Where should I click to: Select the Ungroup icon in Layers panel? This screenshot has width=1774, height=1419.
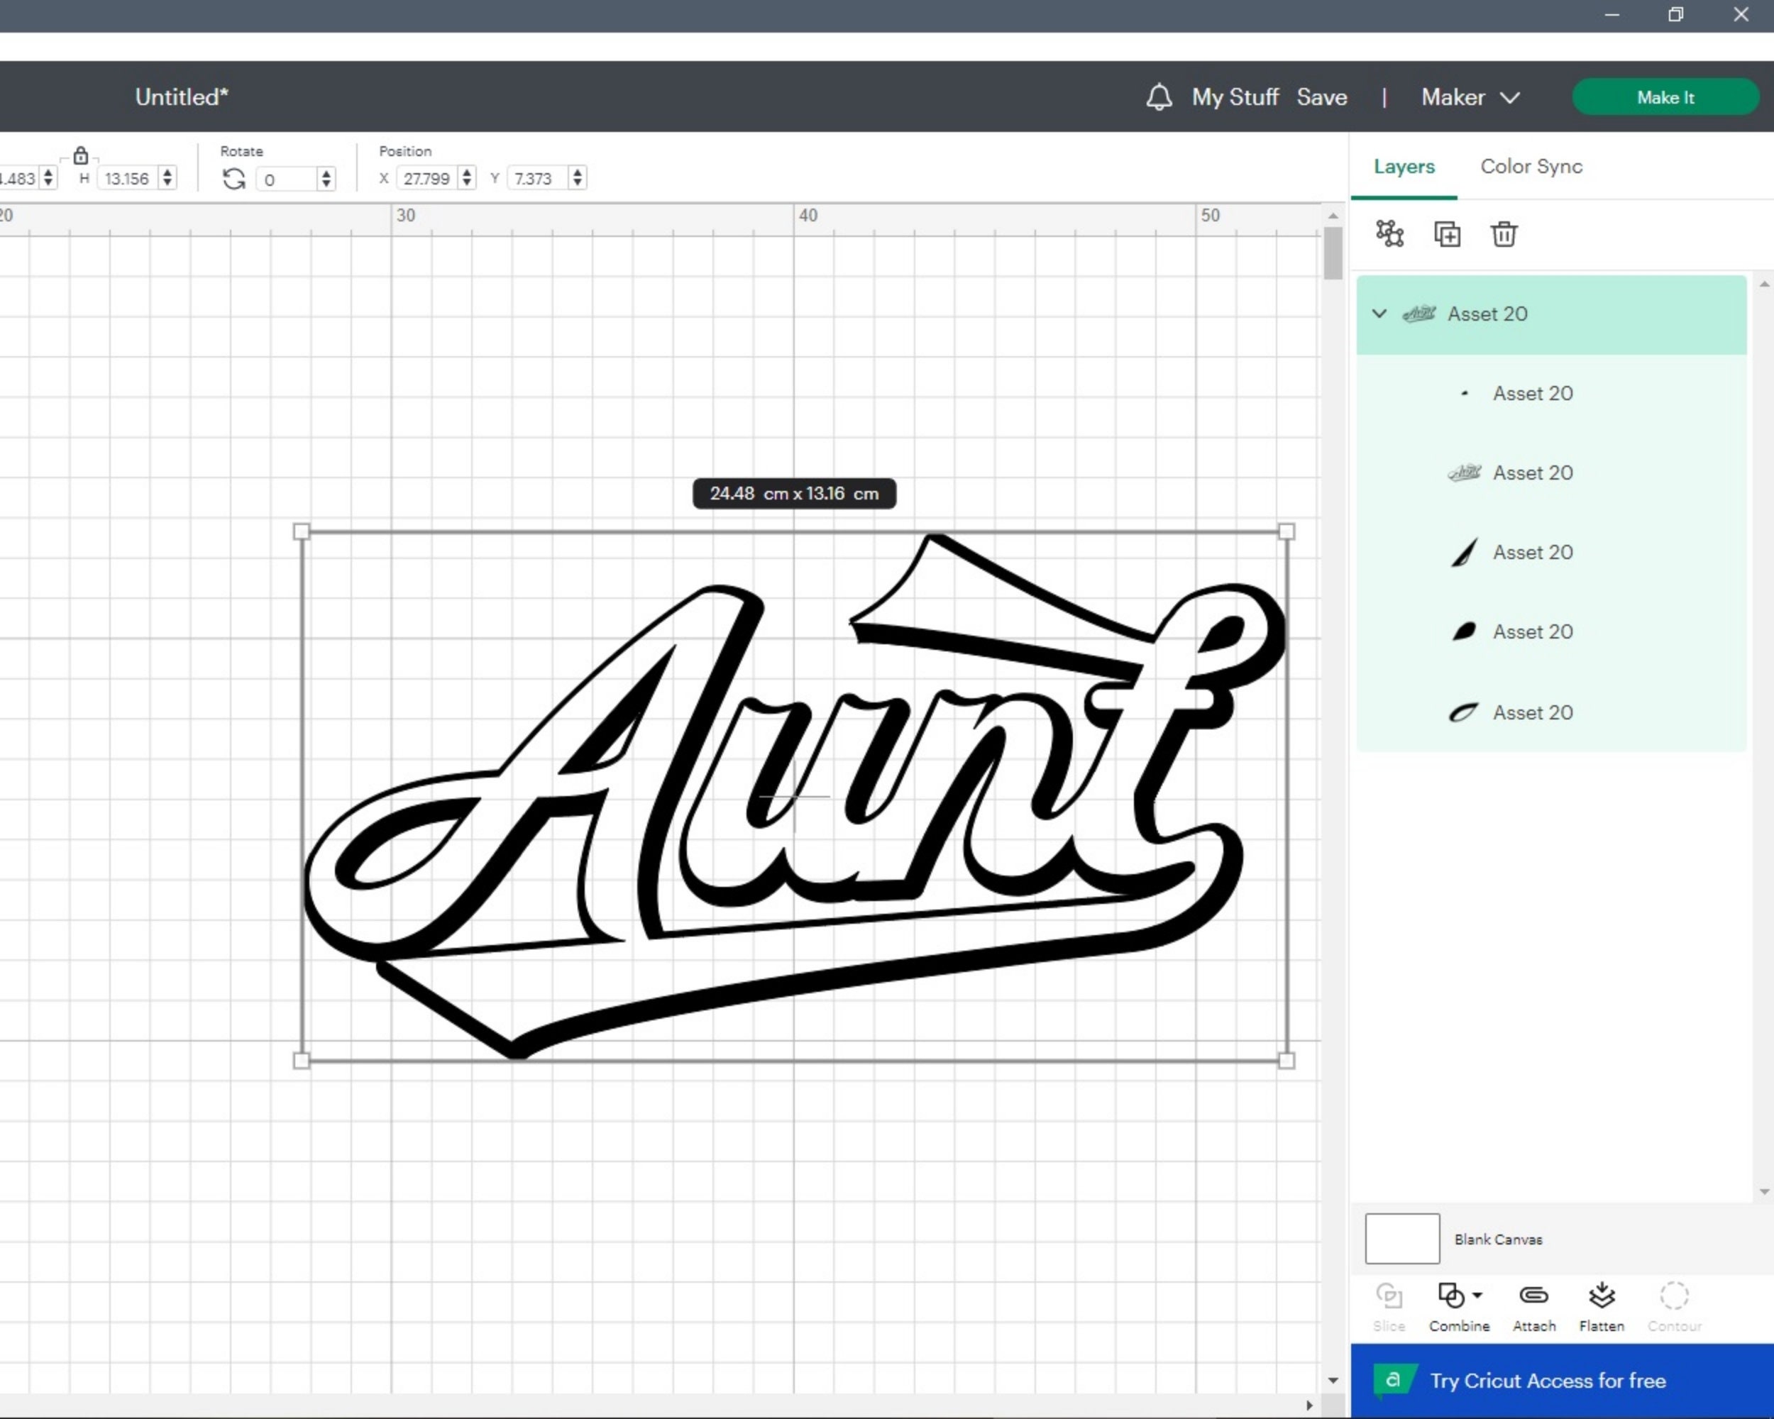[x=1389, y=233]
